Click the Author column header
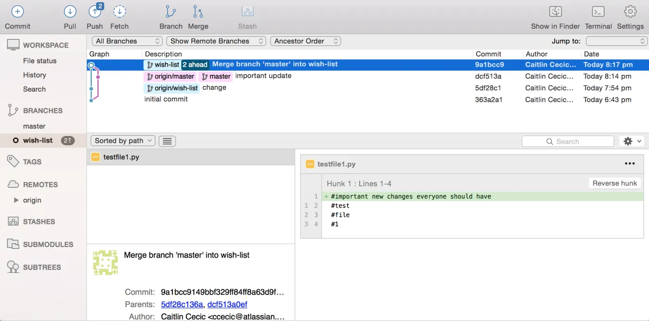The height and width of the screenshot is (321, 649). tap(537, 54)
